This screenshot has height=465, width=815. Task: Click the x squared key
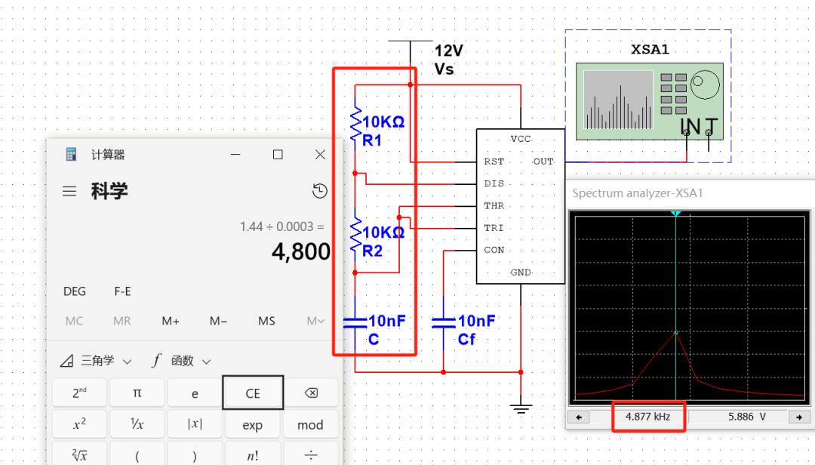pos(79,425)
